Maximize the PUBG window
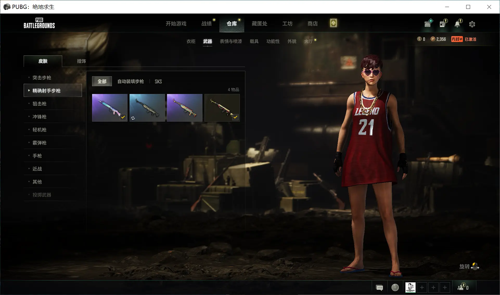The height and width of the screenshot is (295, 500). [x=468, y=7]
